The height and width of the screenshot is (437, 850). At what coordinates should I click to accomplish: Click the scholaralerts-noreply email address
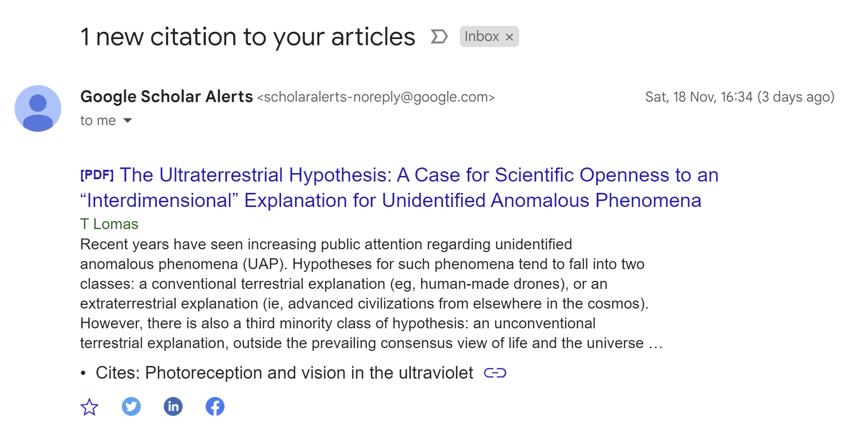tap(376, 97)
